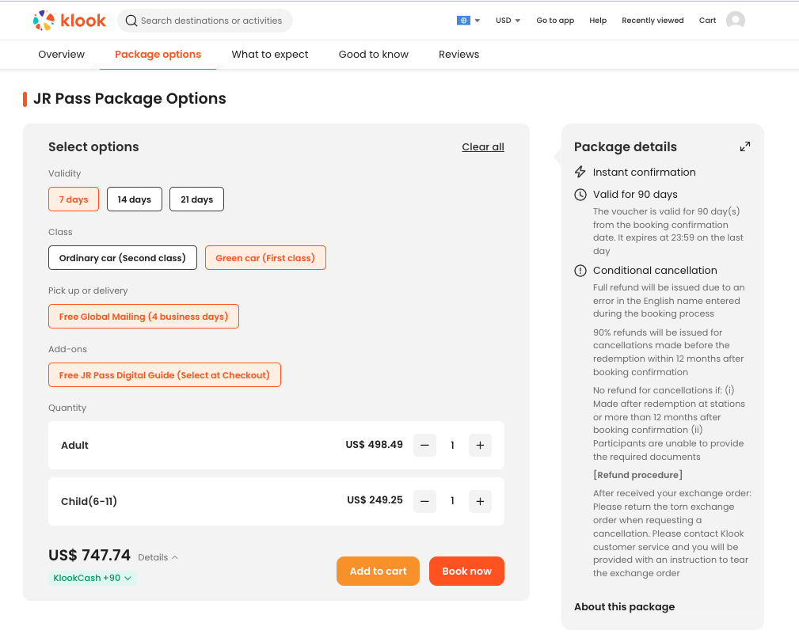The image size is (799, 638).
Task: Expand the Package details panel icon
Action: (745, 146)
